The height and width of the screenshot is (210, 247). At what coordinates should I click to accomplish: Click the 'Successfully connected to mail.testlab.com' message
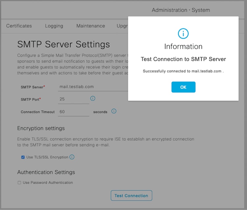click(x=183, y=71)
